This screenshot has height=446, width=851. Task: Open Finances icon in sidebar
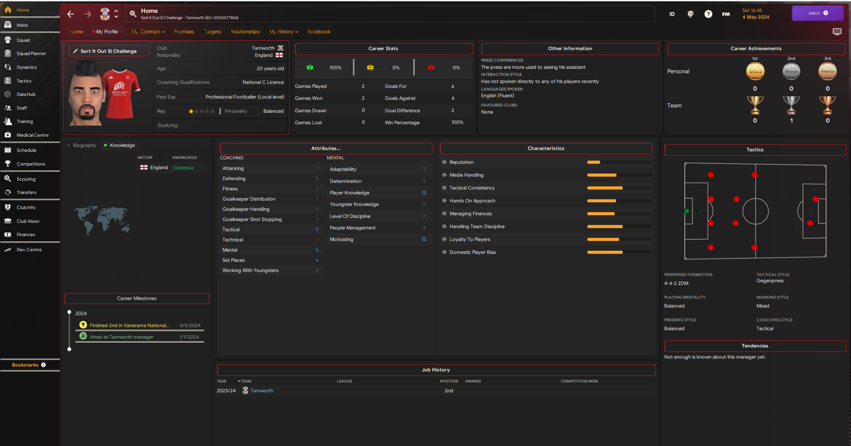pos(8,234)
